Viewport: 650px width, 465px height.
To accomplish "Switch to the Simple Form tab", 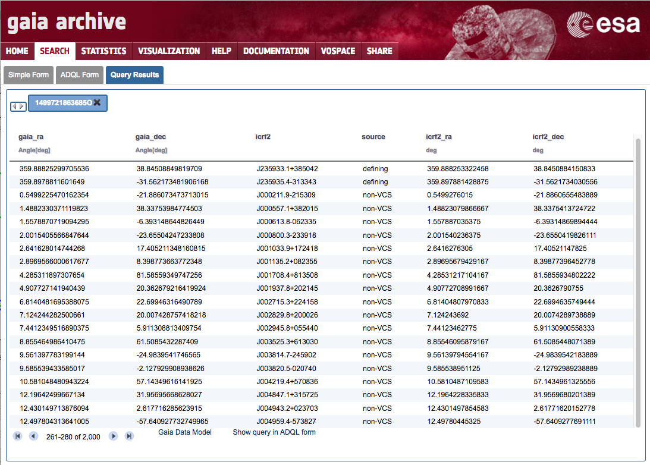I will click(x=28, y=75).
